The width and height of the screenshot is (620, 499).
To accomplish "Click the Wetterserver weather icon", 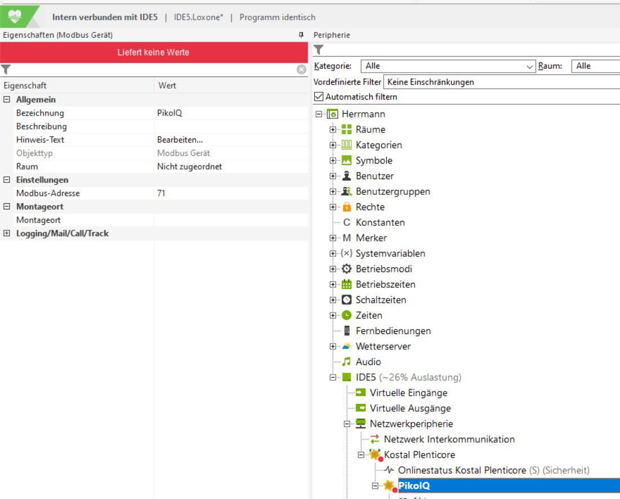I will pyautogui.click(x=347, y=346).
